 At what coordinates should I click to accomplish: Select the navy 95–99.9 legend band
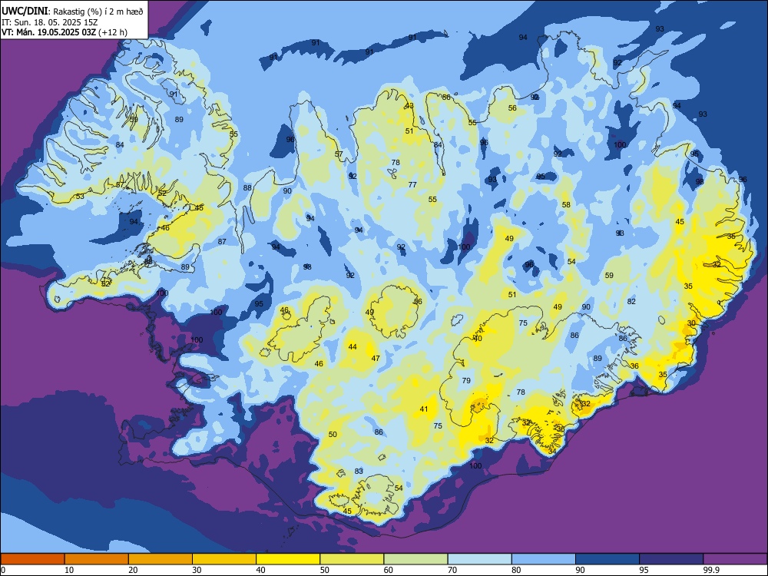671,559
